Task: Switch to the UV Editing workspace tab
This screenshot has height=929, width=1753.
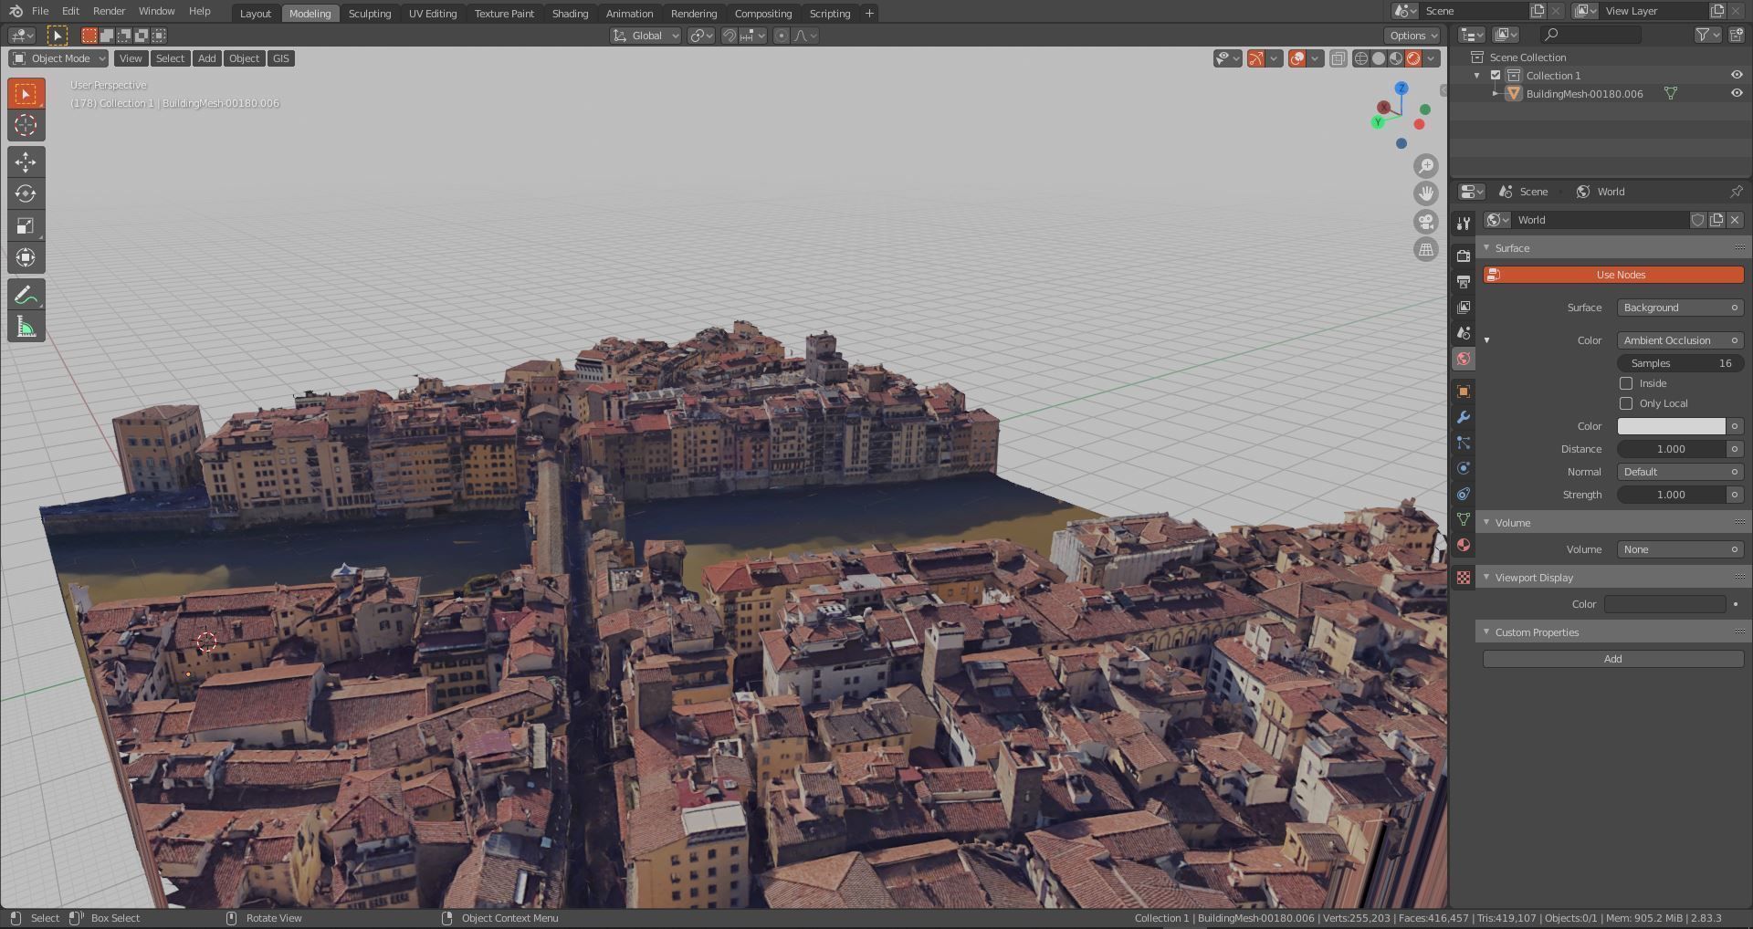Action: [433, 14]
